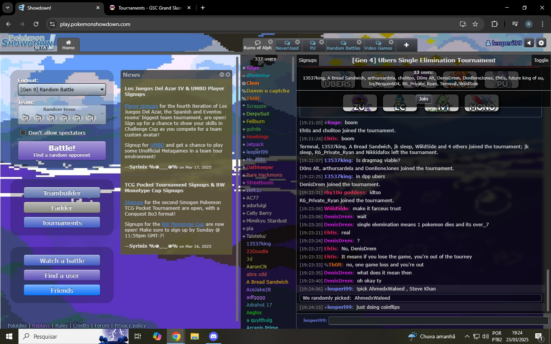
Task: Join the tournament with the Join button
Action: (423, 99)
